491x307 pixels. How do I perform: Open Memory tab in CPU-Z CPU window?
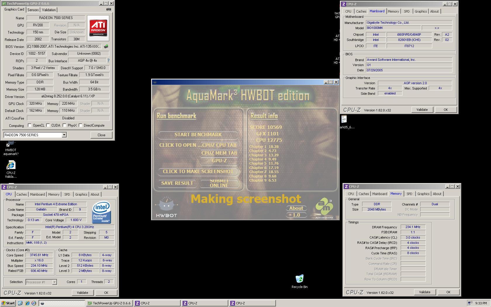coord(54,194)
